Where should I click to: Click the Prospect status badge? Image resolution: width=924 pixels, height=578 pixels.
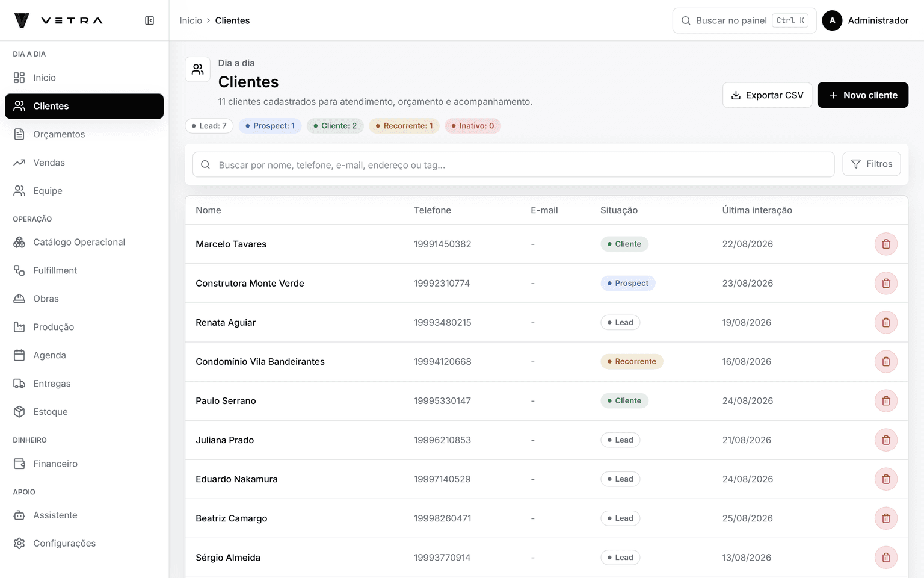(x=628, y=283)
